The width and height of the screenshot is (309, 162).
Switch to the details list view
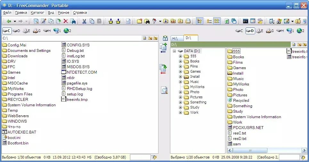(x=209, y=21)
